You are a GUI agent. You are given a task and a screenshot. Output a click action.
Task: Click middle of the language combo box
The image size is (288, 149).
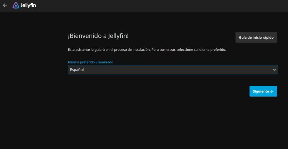pos(172,70)
